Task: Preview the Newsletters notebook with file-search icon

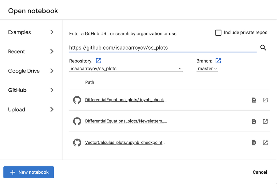Action: coord(254,122)
